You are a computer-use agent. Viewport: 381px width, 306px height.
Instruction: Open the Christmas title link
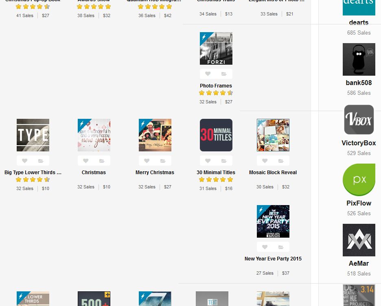[x=94, y=173]
